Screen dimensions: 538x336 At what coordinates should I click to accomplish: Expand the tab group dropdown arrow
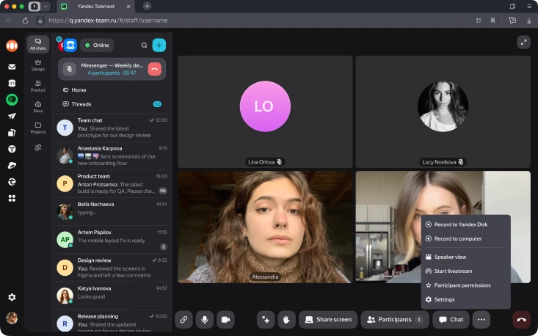(x=46, y=7)
